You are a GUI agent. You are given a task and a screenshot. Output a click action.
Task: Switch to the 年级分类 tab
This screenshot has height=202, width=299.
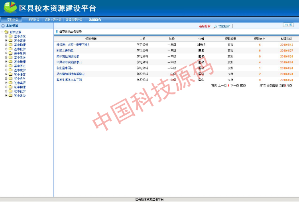pyautogui.click(x=33, y=20)
